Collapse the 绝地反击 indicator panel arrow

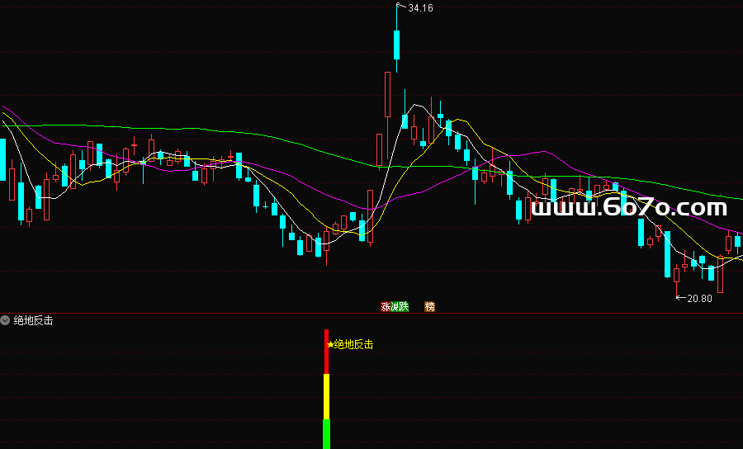(6, 320)
